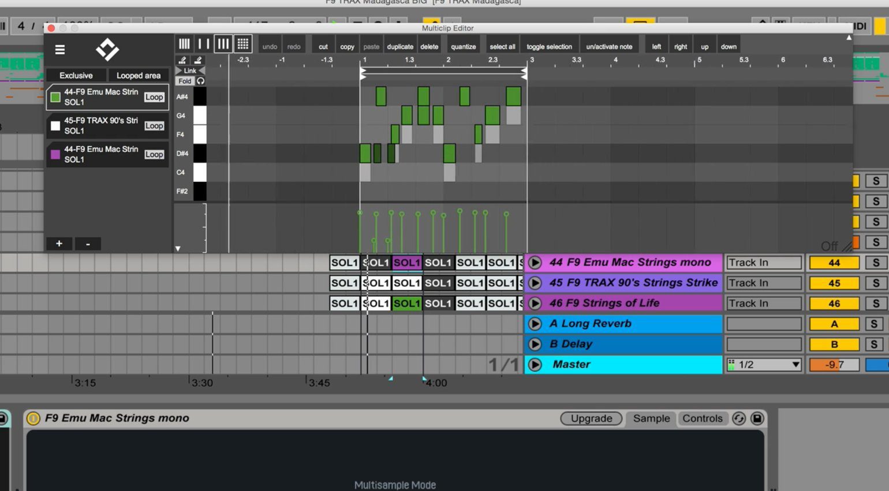Screen dimensions: 889x491
Task: Click the Master volume value -9.7
Action: click(x=834, y=364)
